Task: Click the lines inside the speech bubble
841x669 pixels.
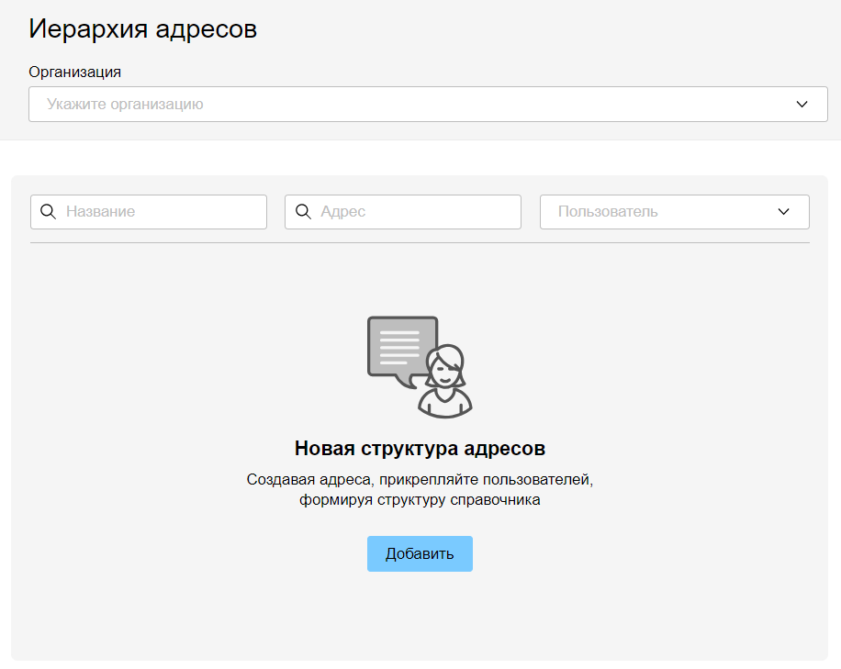Action: click(x=399, y=342)
